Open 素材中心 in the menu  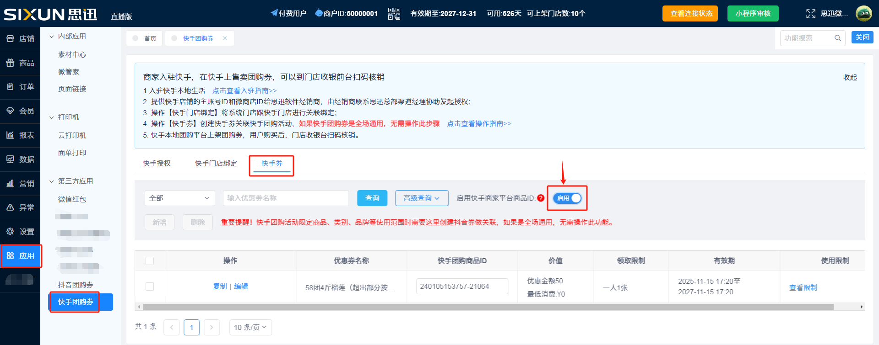[x=72, y=55]
